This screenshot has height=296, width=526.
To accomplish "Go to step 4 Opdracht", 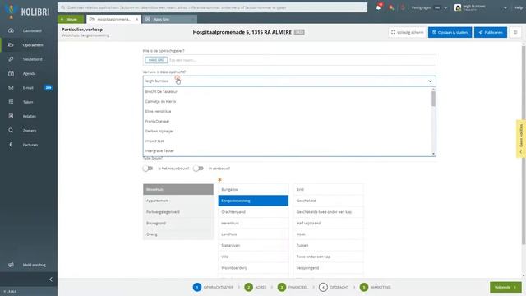I will coord(334,287).
